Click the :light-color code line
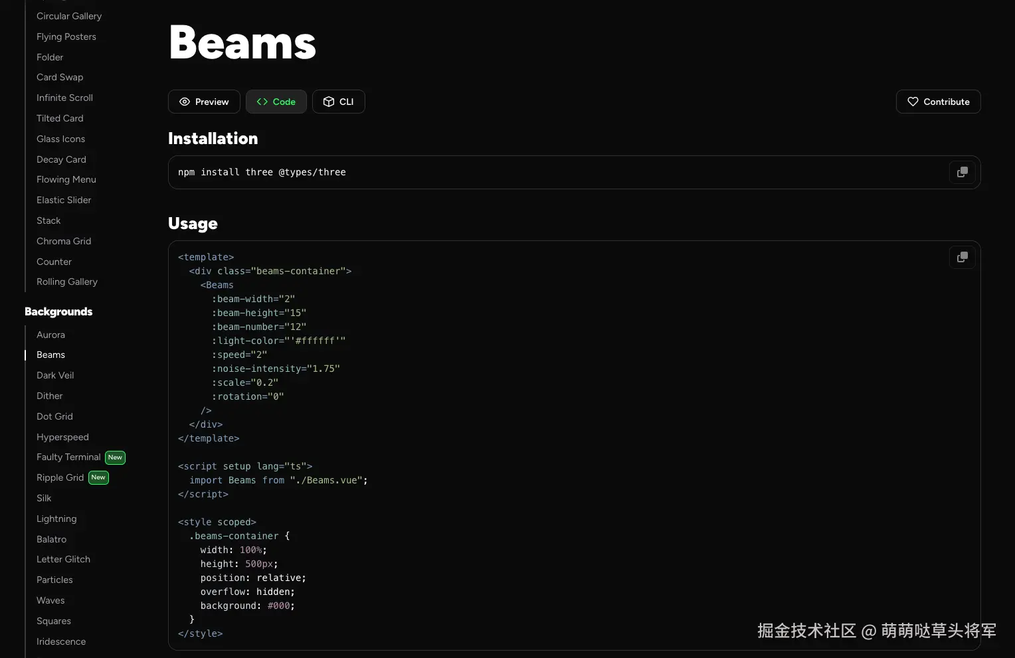Screen dimensions: 1015x658 pyautogui.click(x=278, y=341)
